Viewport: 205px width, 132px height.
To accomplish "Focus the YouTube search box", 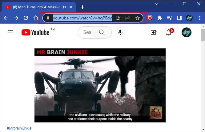I will click(86, 32).
